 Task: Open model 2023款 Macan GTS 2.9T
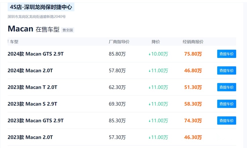(x=36, y=120)
